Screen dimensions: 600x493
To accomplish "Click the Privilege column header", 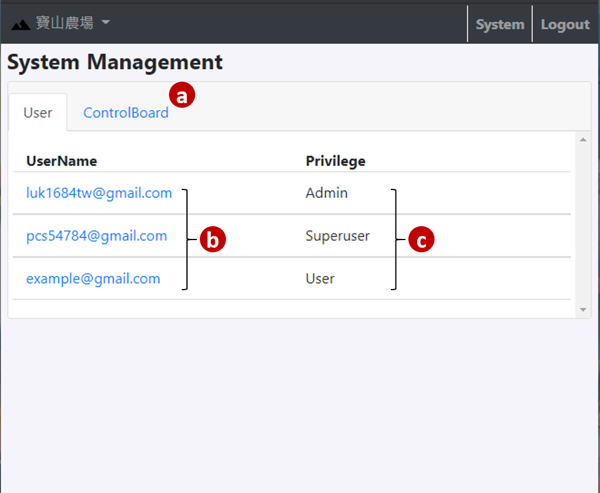I will (x=336, y=161).
